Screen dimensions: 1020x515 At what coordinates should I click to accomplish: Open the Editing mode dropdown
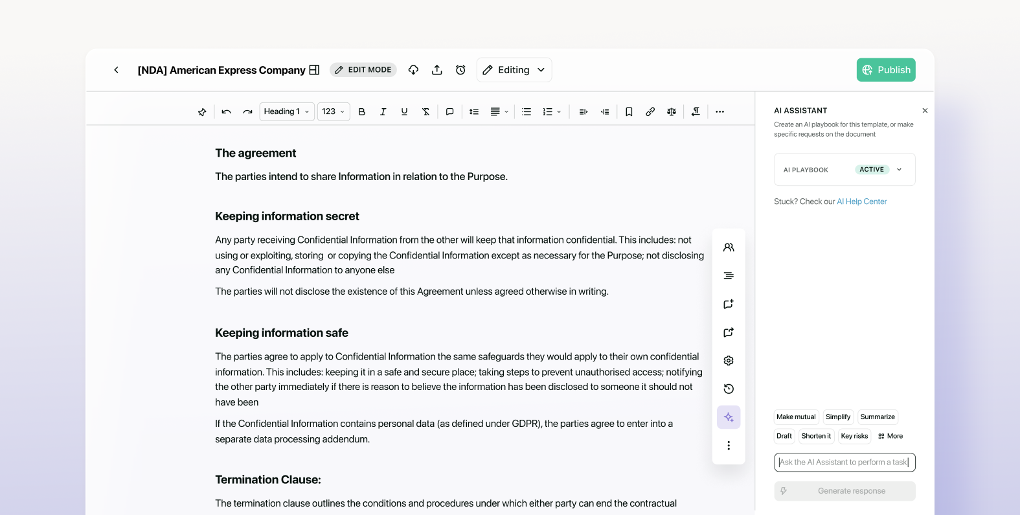tap(514, 70)
